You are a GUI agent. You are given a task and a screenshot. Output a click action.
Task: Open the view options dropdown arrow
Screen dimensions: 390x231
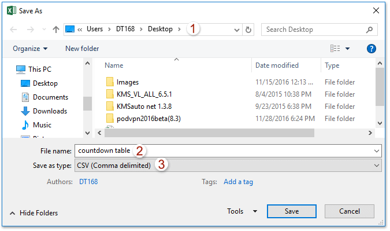pyautogui.click(x=347, y=49)
